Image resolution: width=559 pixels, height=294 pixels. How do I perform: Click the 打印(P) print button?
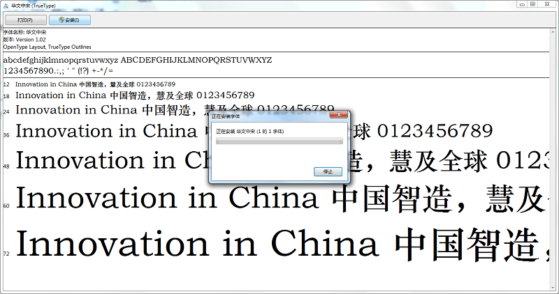25,20
